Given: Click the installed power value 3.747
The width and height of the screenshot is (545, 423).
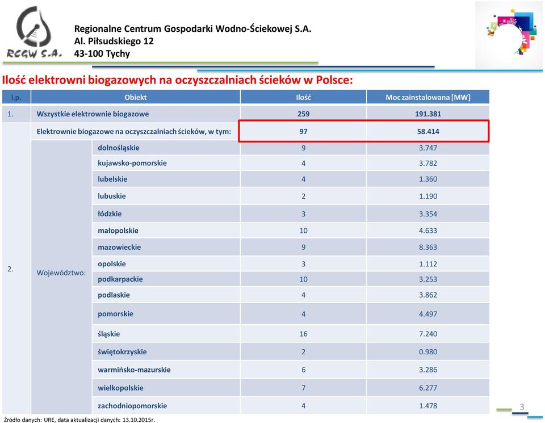Looking at the screenshot, I should [428, 148].
